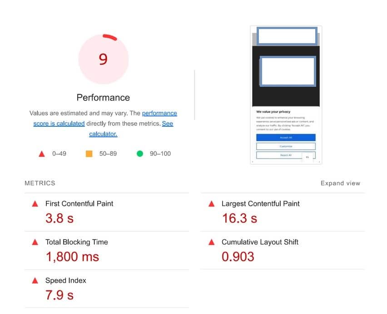Screen dimensions: 387x314
Task: Click the red triangle beside Cumulative Layout Shift
Action: [211, 242]
